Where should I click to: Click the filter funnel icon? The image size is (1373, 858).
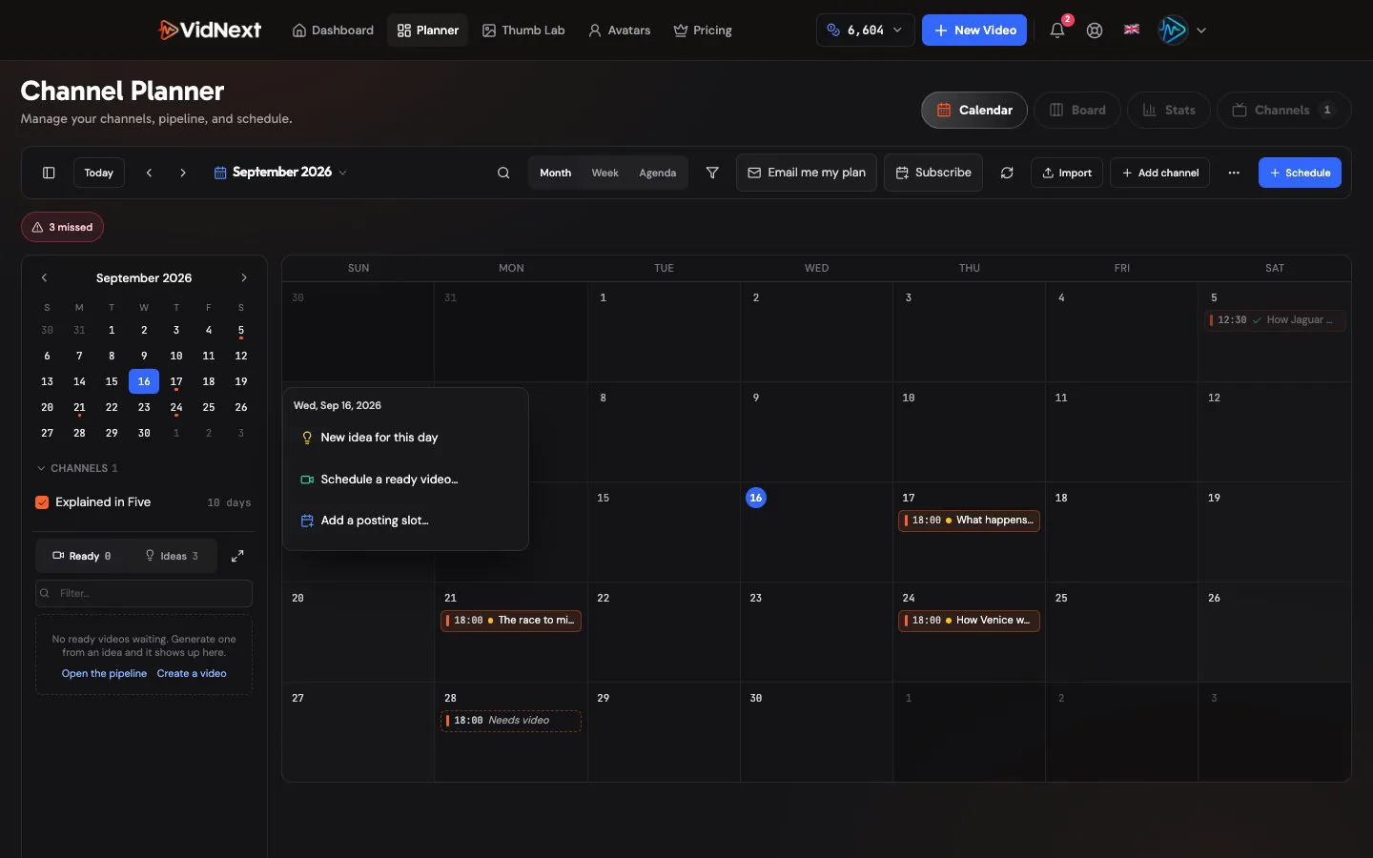coord(712,173)
